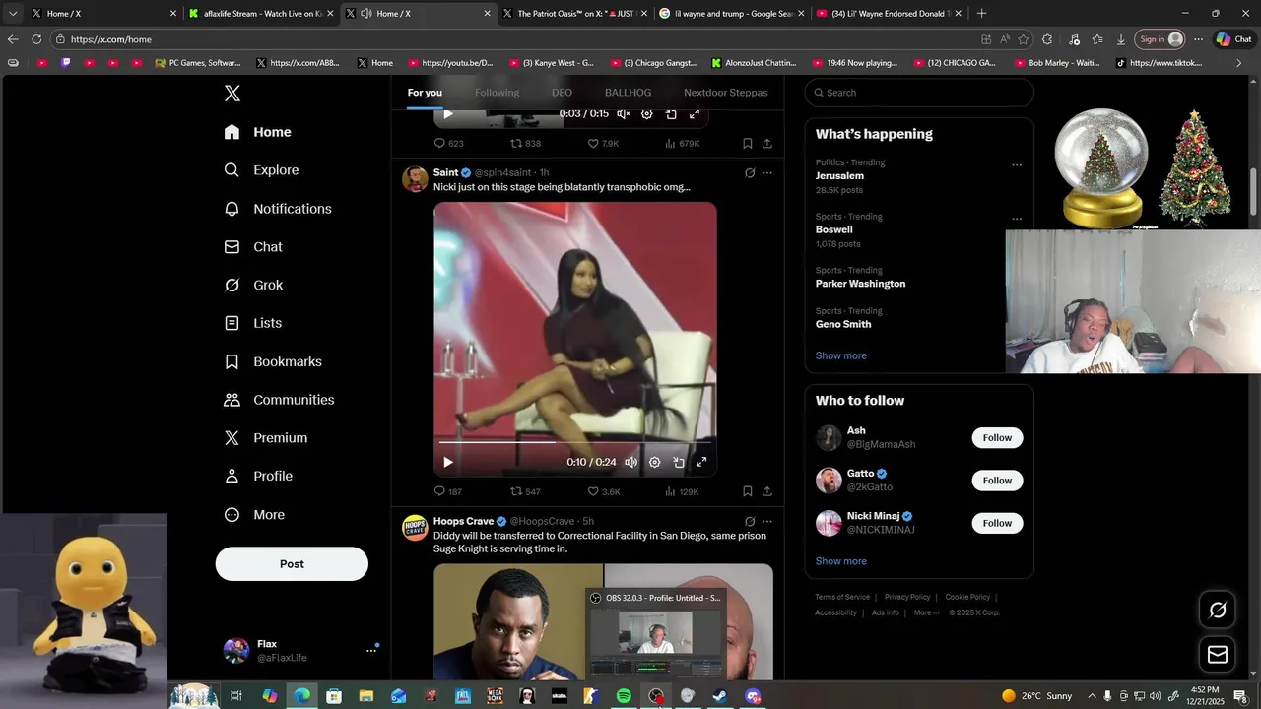Screen dimensions: 1261x709
Task: Open more options for Jerusalem trend
Action: click(x=1017, y=165)
